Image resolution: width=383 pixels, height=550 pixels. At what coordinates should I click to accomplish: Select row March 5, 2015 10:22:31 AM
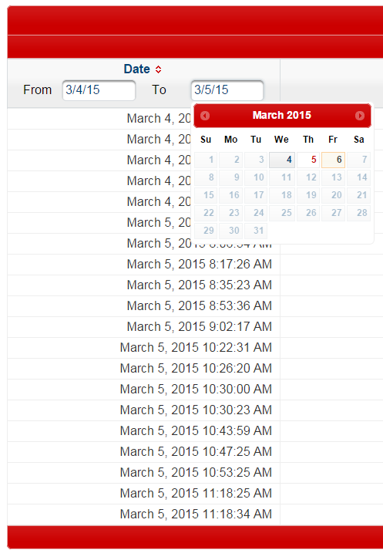tap(196, 348)
